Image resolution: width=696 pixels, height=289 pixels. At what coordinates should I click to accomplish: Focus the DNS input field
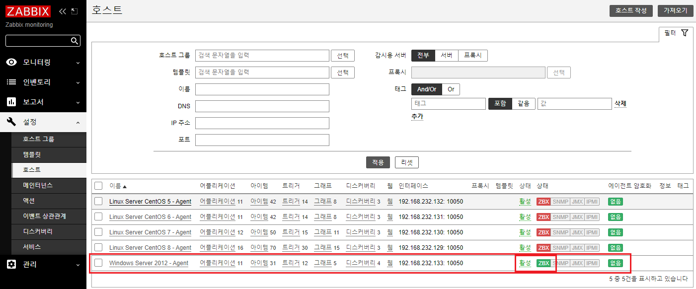[262, 106]
